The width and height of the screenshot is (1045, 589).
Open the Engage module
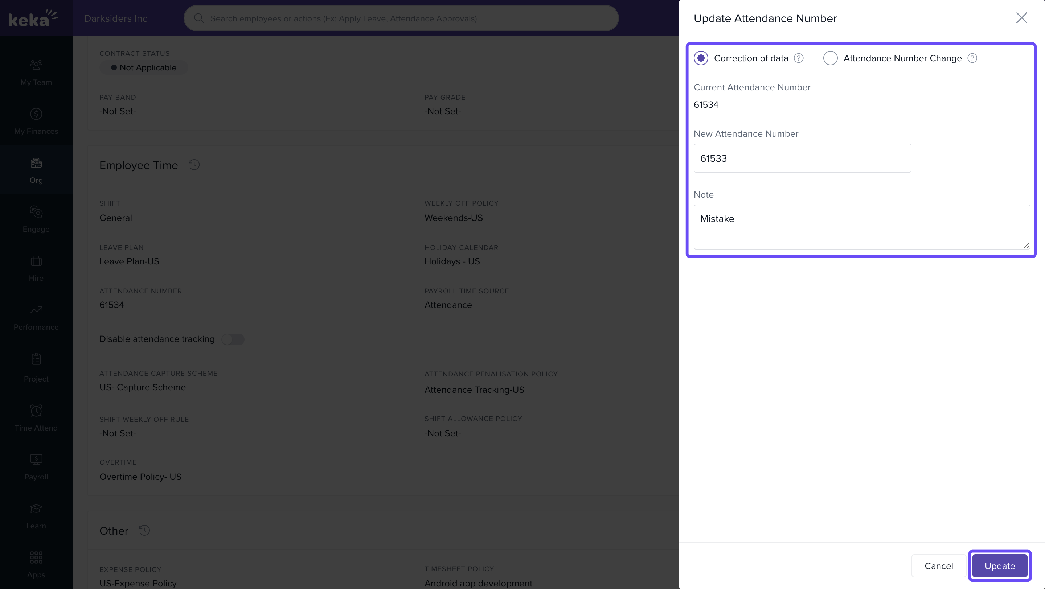click(x=36, y=219)
